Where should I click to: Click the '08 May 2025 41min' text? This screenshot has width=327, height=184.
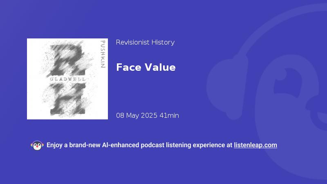tap(148, 115)
